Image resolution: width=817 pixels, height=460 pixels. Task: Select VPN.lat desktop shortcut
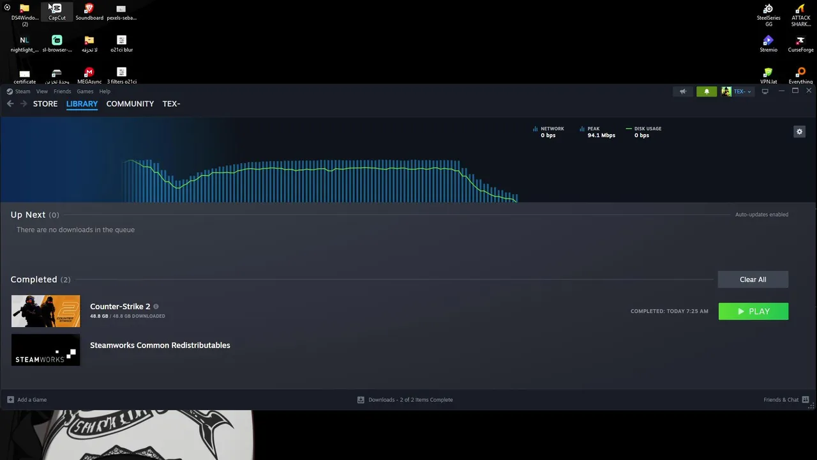point(768,76)
